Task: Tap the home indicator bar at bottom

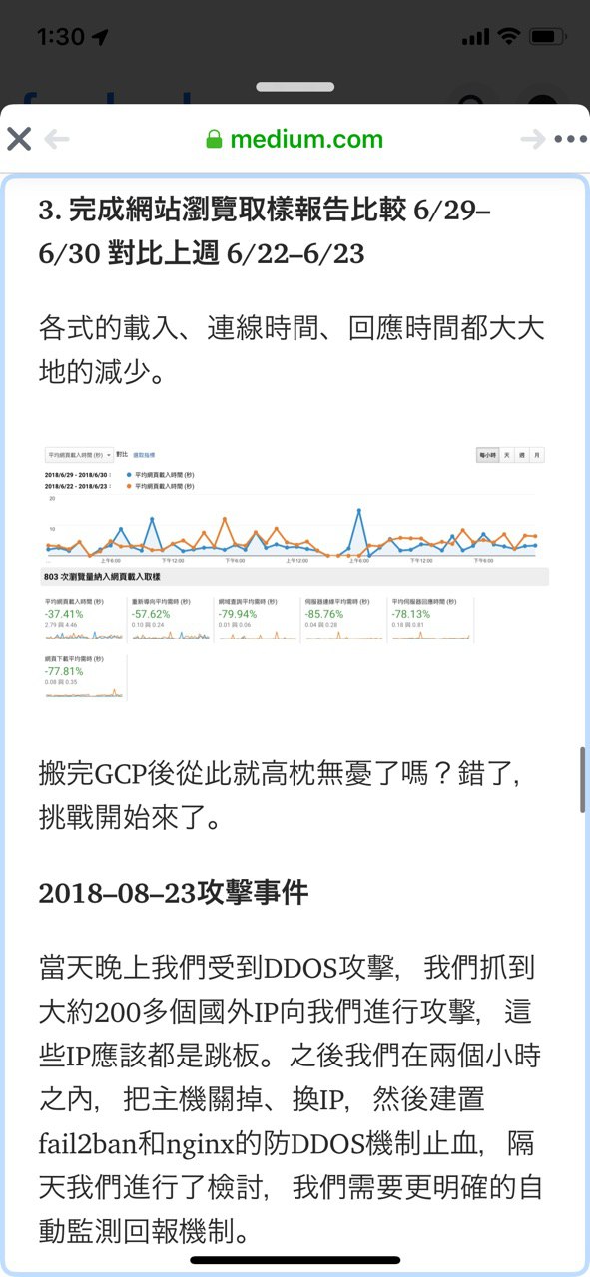Action: tap(295, 1261)
